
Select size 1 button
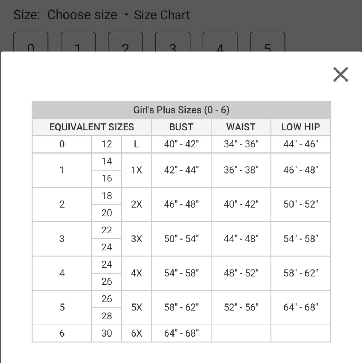[78, 42]
